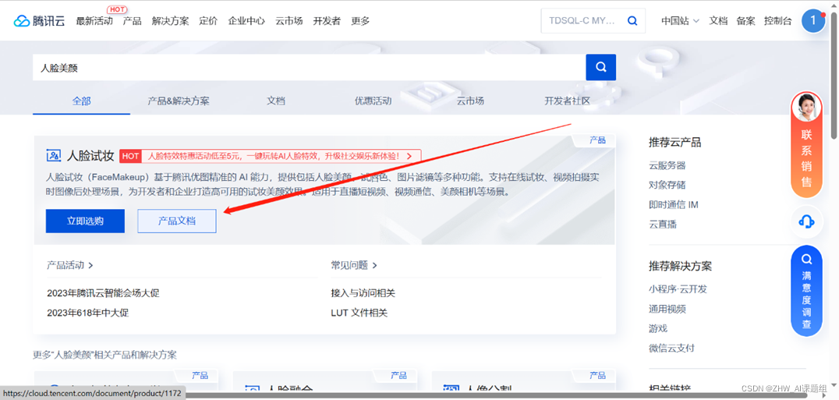Click the customer service agent avatar
The image size is (839, 400).
806,108
